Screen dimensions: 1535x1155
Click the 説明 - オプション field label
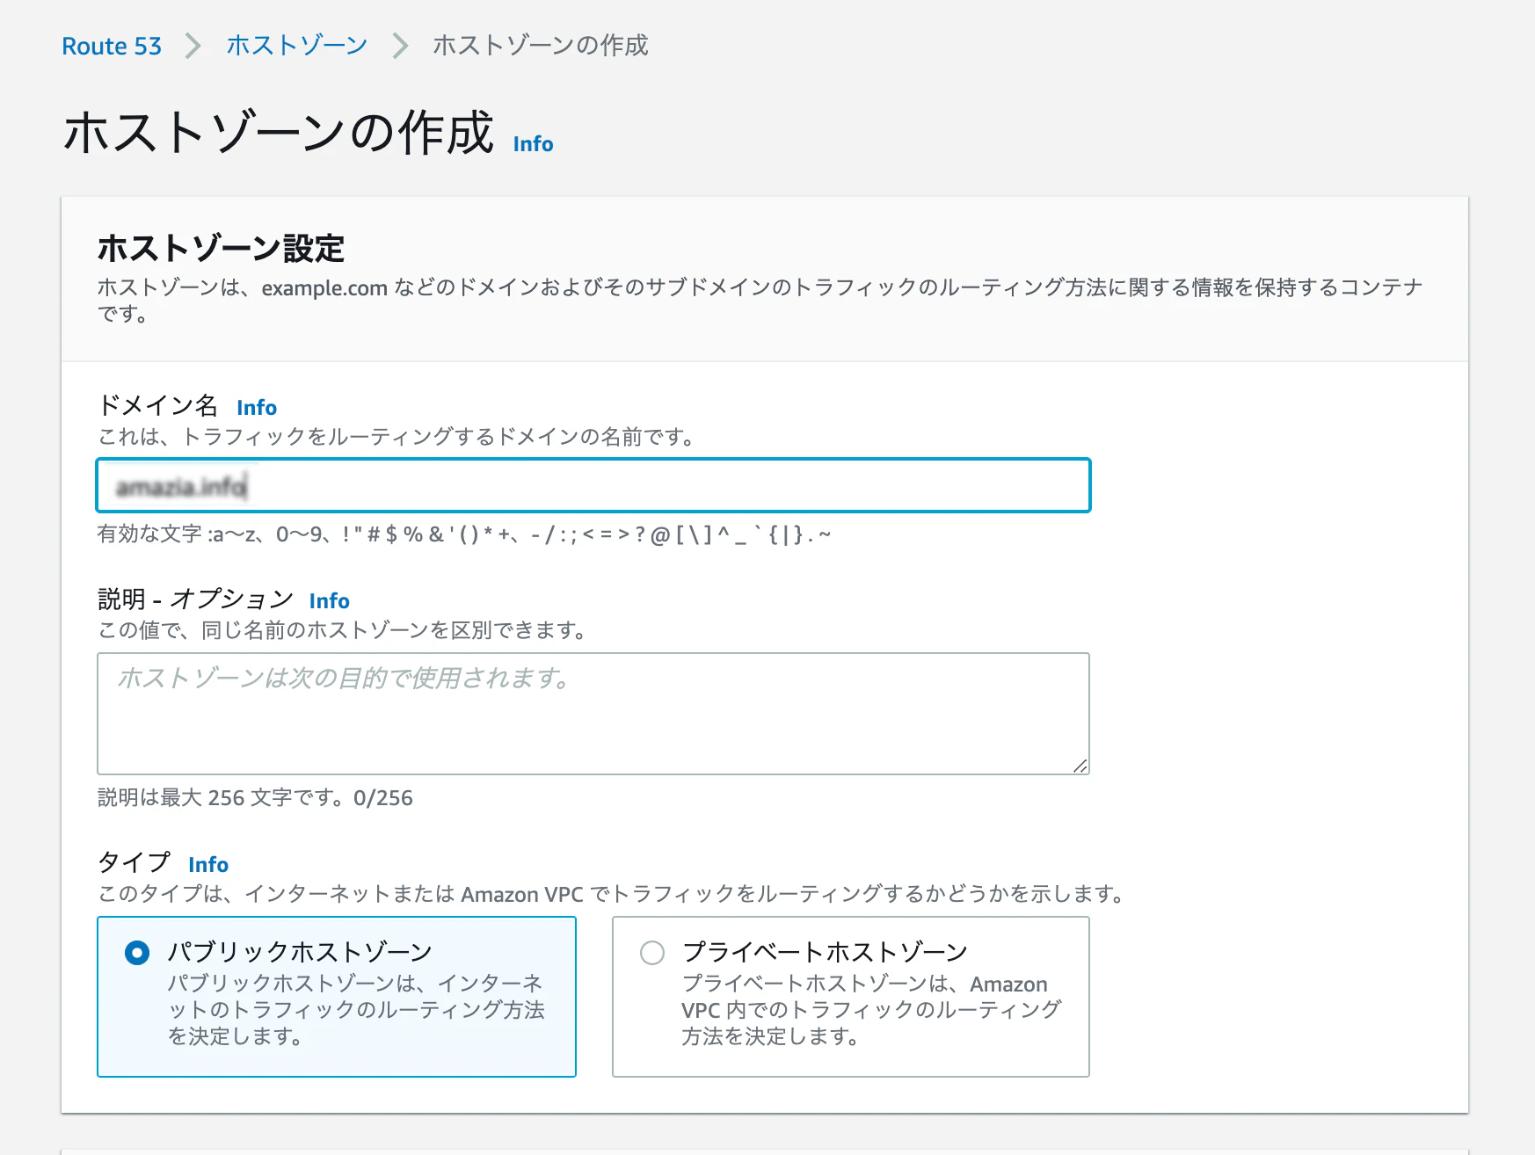tap(195, 599)
